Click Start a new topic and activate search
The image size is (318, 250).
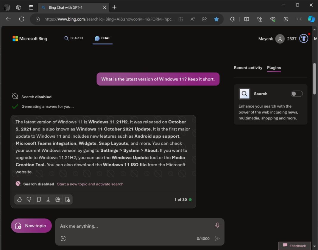90,184
